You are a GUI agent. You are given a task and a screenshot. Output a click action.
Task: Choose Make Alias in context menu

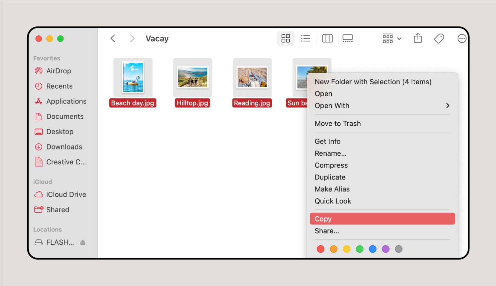click(x=332, y=189)
